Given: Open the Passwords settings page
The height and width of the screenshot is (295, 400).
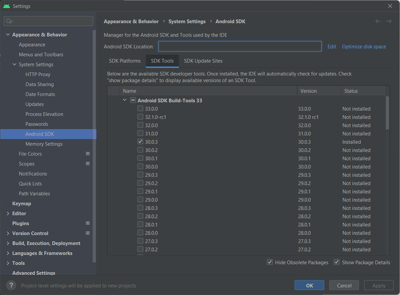Looking at the screenshot, I should click(x=37, y=124).
